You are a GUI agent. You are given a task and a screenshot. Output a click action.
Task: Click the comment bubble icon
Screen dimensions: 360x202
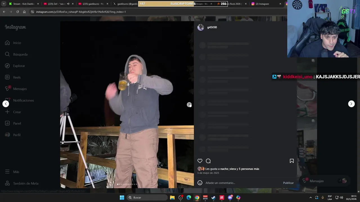pyautogui.click(x=208, y=161)
